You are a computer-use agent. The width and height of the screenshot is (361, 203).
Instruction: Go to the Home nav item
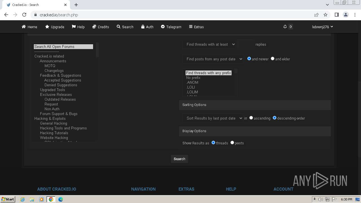tap(29, 27)
